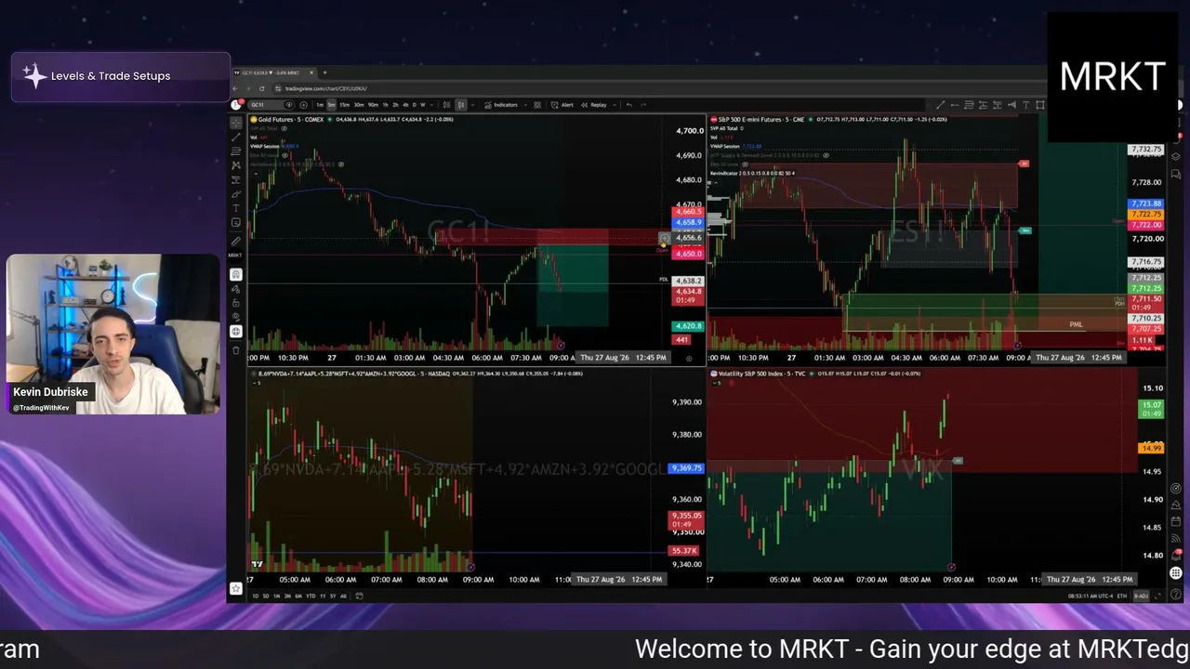This screenshot has height=669, width=1190.
Task: Switch to the 30m timeframe
Action: pos(359,105)
